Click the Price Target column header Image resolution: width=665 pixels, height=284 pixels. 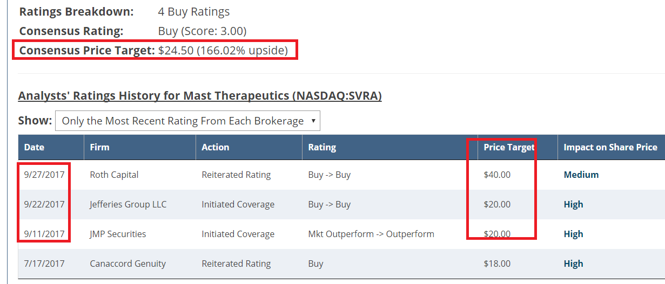[509, 147]
